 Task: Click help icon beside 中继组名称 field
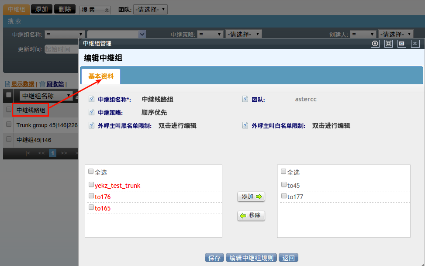pos(91,99)
